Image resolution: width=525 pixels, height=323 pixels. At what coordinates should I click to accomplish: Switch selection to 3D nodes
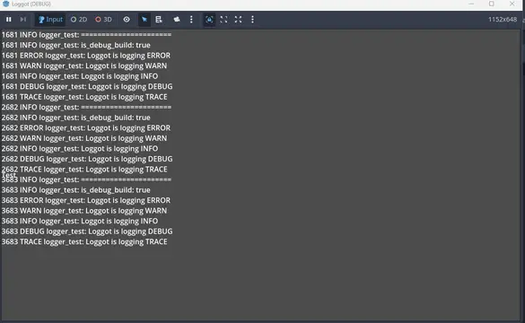click(x=103, y=20)
